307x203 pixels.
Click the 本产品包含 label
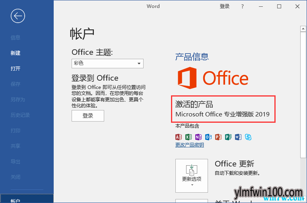tap(187, 126)
